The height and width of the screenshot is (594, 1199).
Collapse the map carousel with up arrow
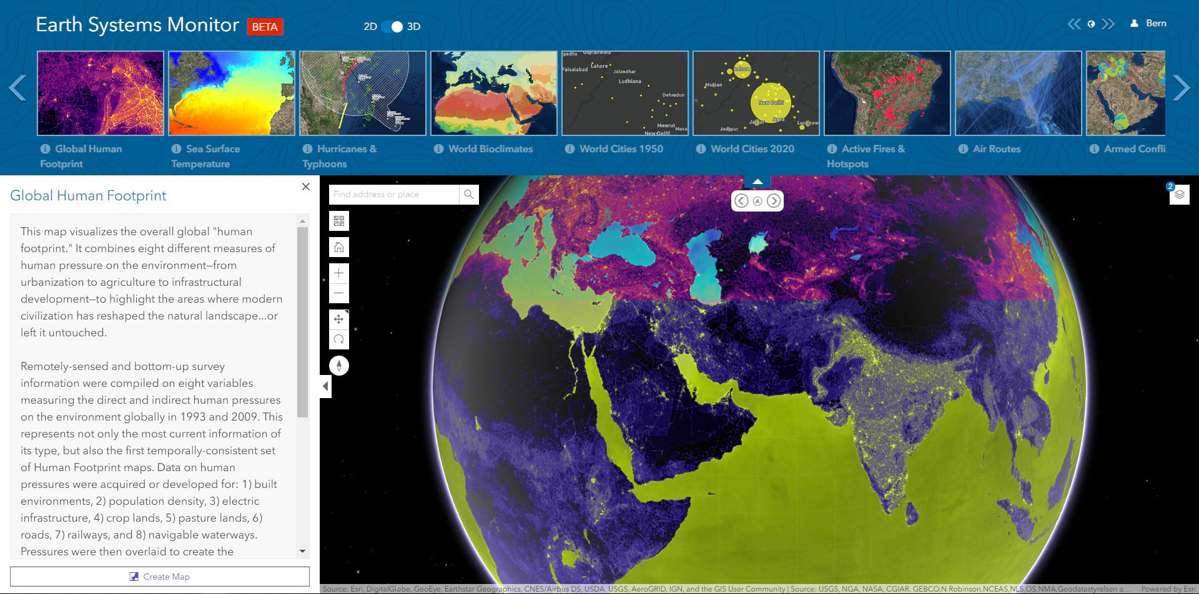click(757, 182)
